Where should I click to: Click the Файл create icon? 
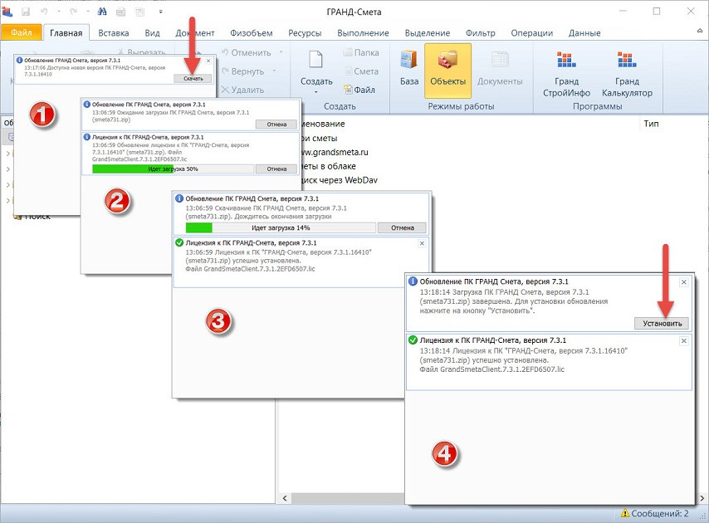[358, 90]
